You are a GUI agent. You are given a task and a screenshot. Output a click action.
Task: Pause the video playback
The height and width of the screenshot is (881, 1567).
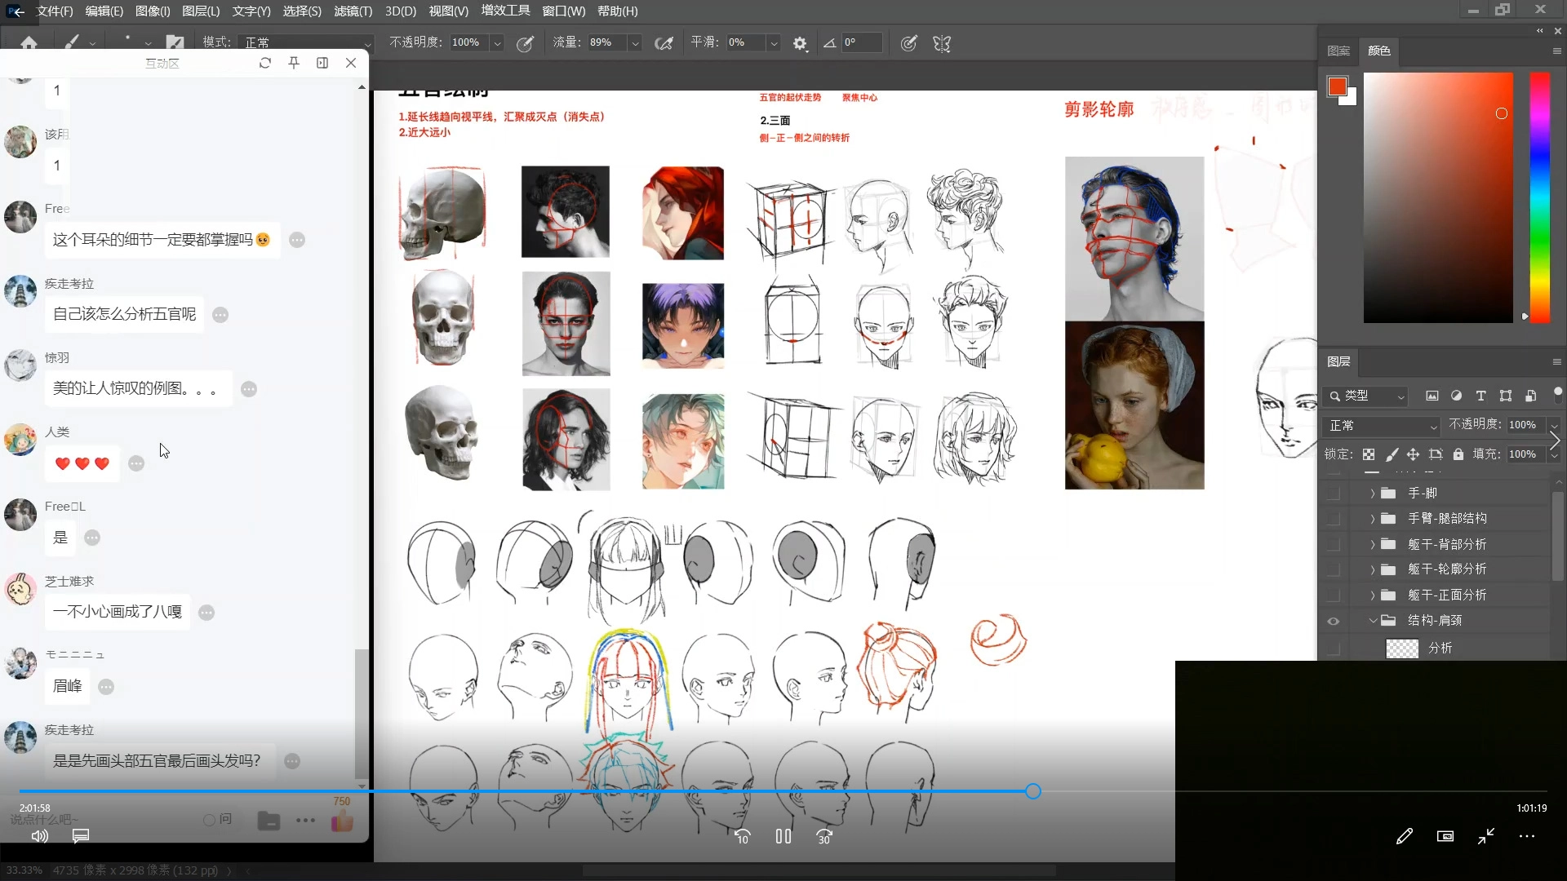pyautogui.click(x=783, y=836)
